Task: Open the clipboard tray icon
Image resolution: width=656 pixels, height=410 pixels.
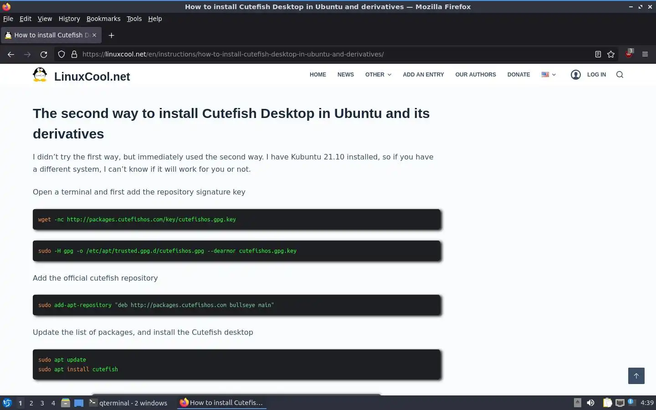Action: [x=607, y=403]
